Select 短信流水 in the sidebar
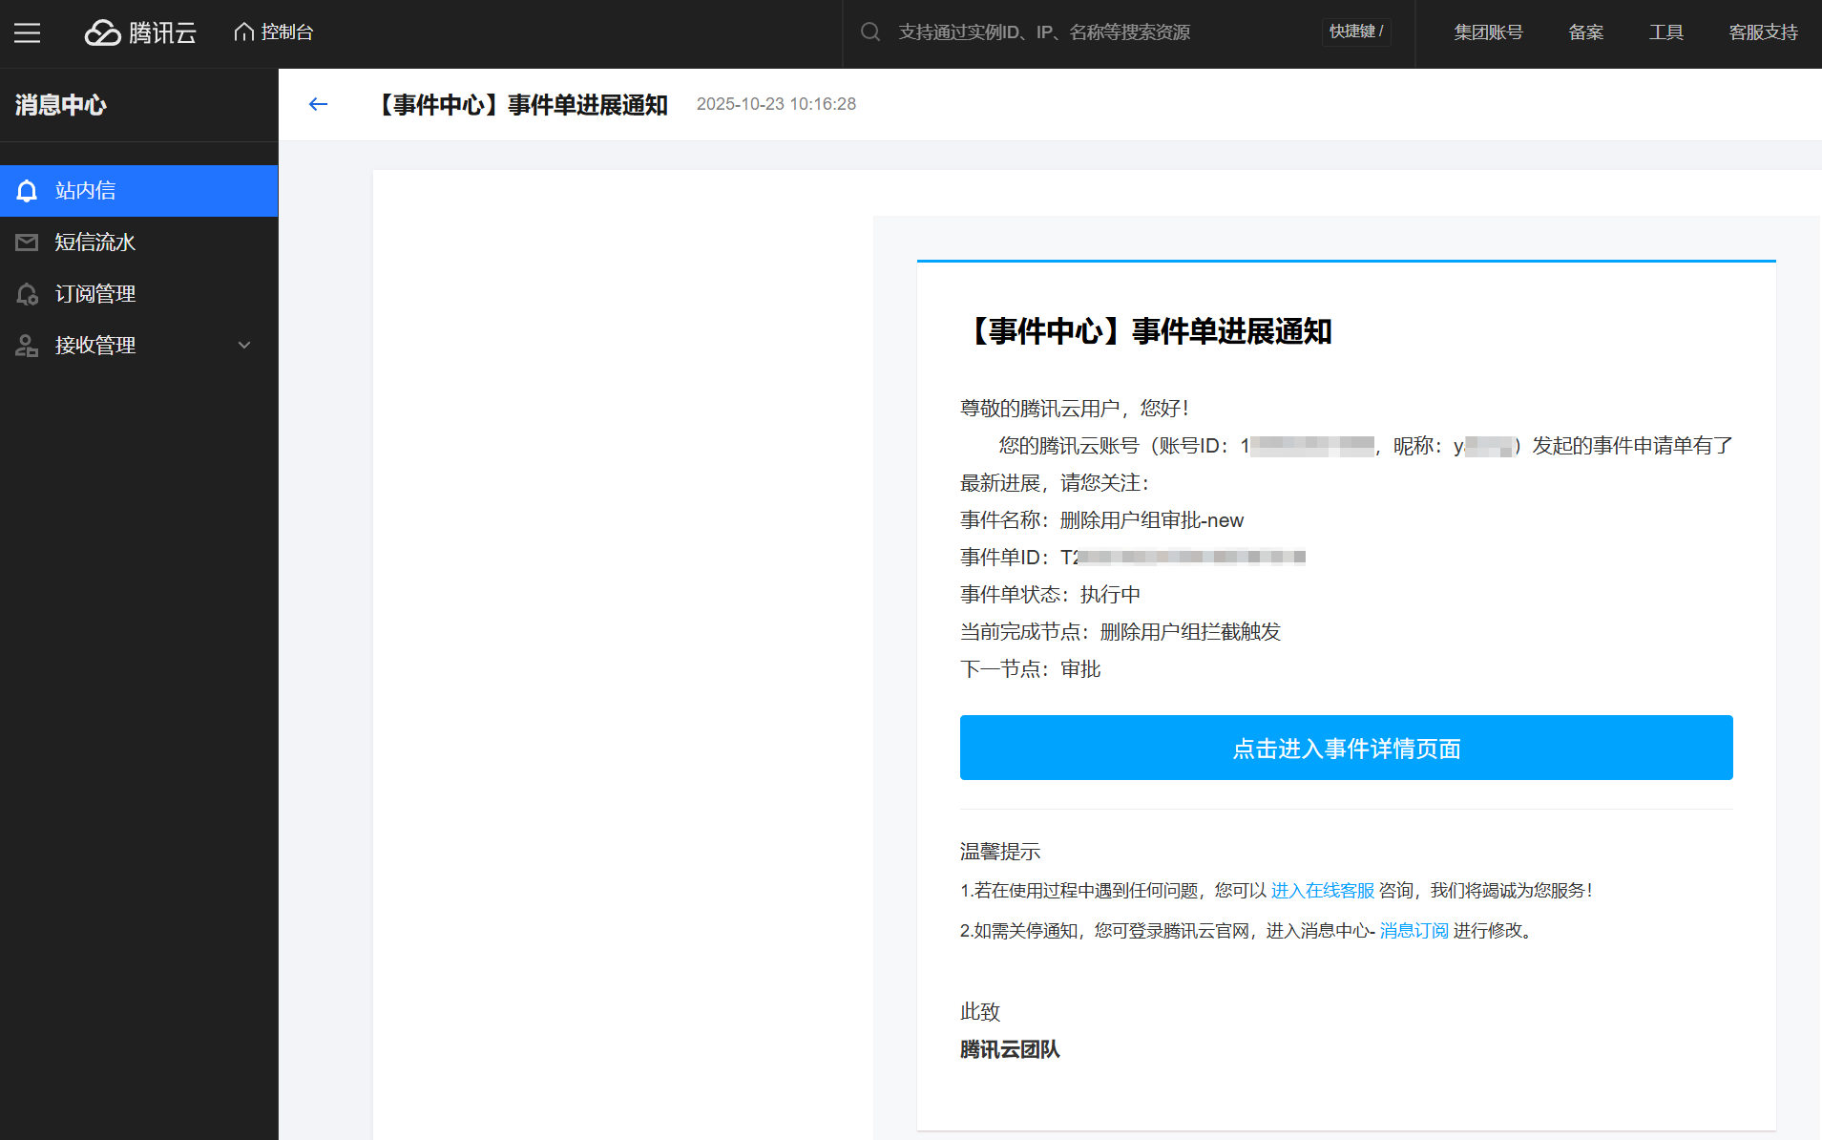The image size is (1822, 1140). point(95,243)
